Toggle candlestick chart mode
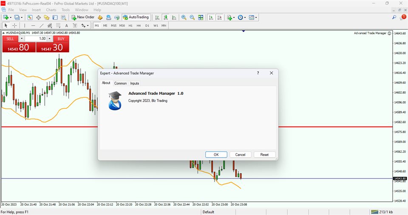 point(165,17)
